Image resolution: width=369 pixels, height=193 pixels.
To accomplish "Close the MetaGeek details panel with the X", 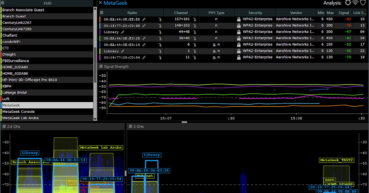I will pos(100,3).
